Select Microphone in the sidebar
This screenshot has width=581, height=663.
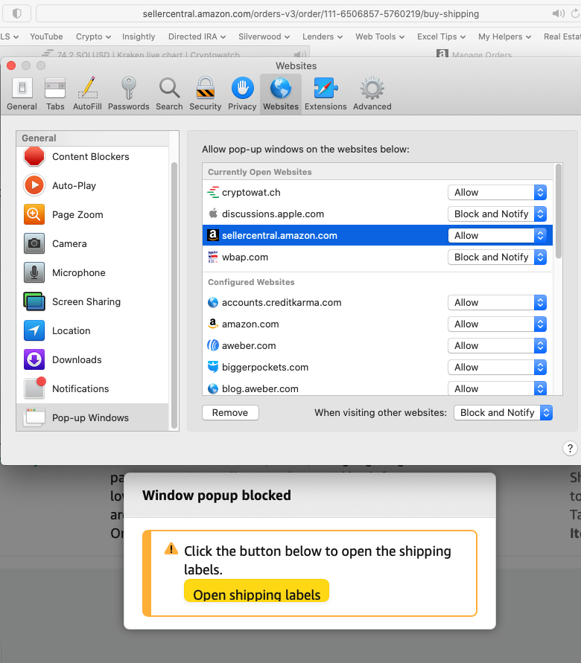click(x=92, y=273)
